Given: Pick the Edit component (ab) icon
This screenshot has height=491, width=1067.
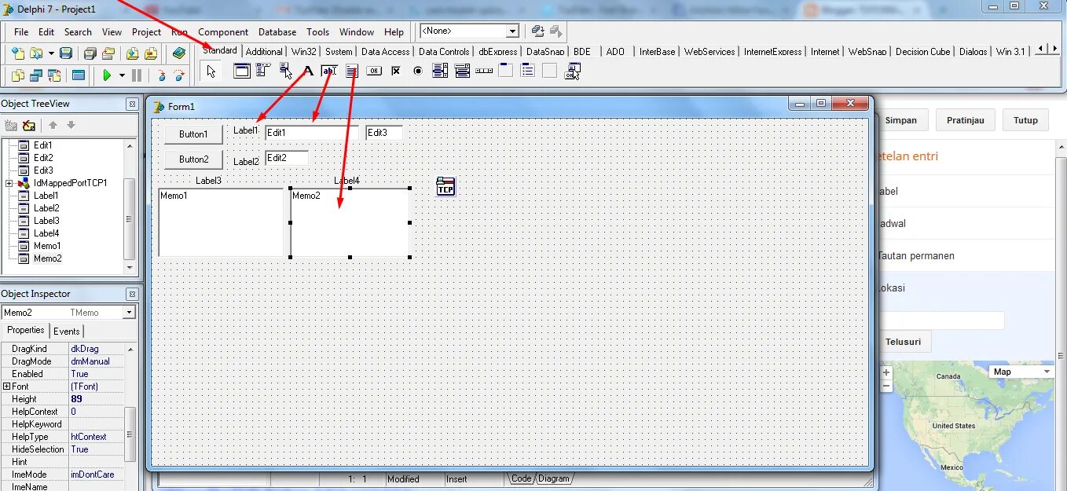Looking at the screenshot, I should pos(329,71).
